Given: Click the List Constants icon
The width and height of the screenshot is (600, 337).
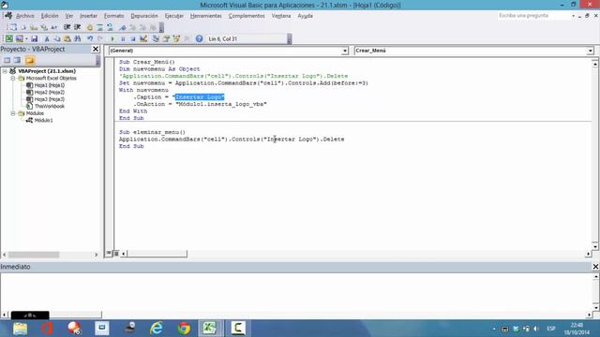Looking at the screenshot, I should pyautogui.click(x=23, y=27).
